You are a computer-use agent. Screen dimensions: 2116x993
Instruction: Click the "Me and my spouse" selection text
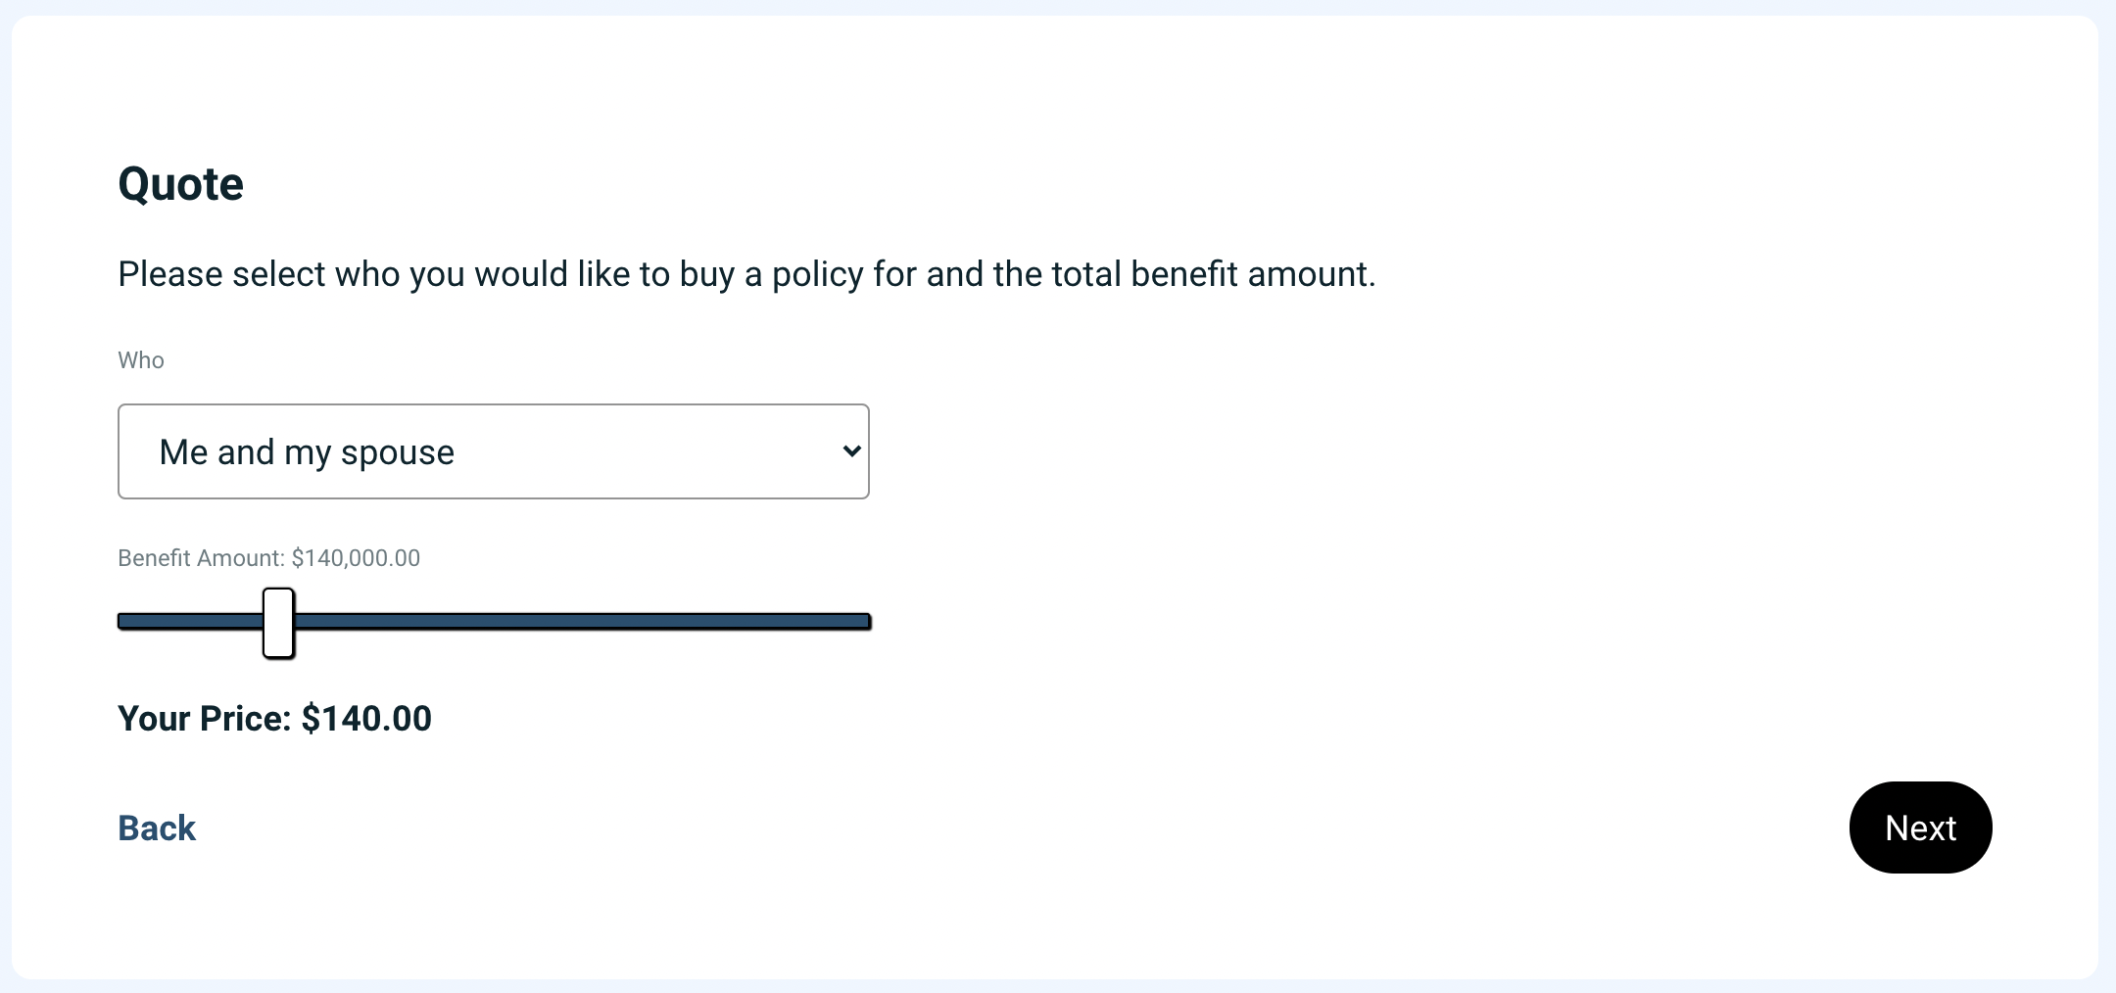(307, 452)
